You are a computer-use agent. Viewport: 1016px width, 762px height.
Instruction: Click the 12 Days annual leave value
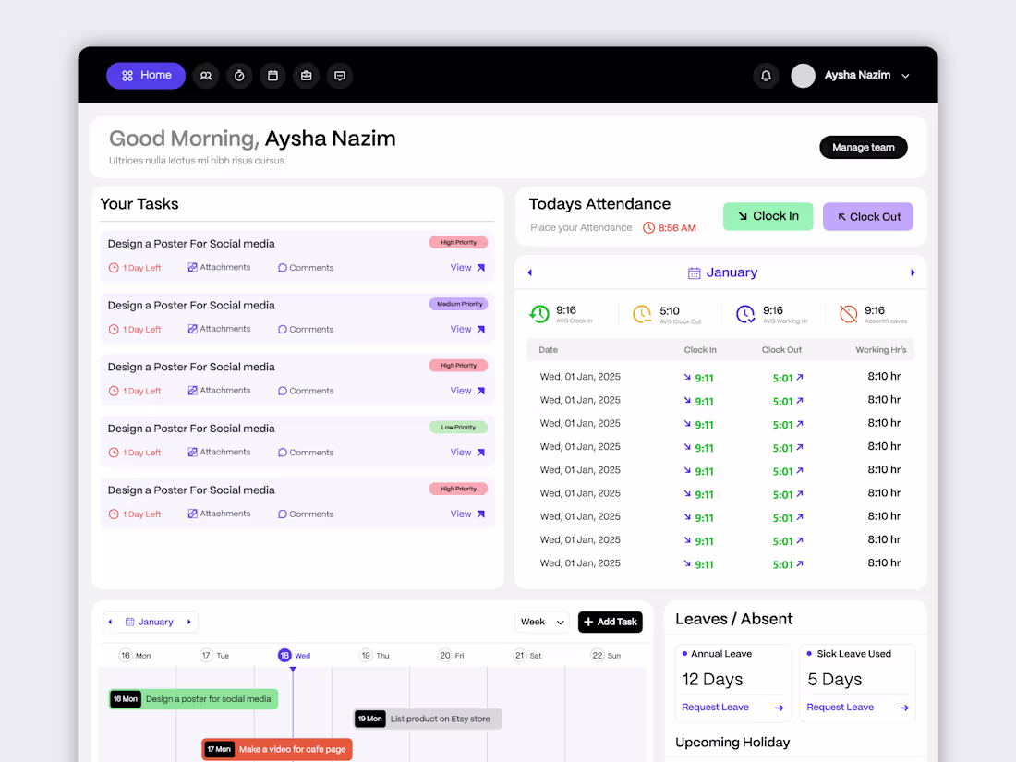pyautogui.click(x=712, y=679)
